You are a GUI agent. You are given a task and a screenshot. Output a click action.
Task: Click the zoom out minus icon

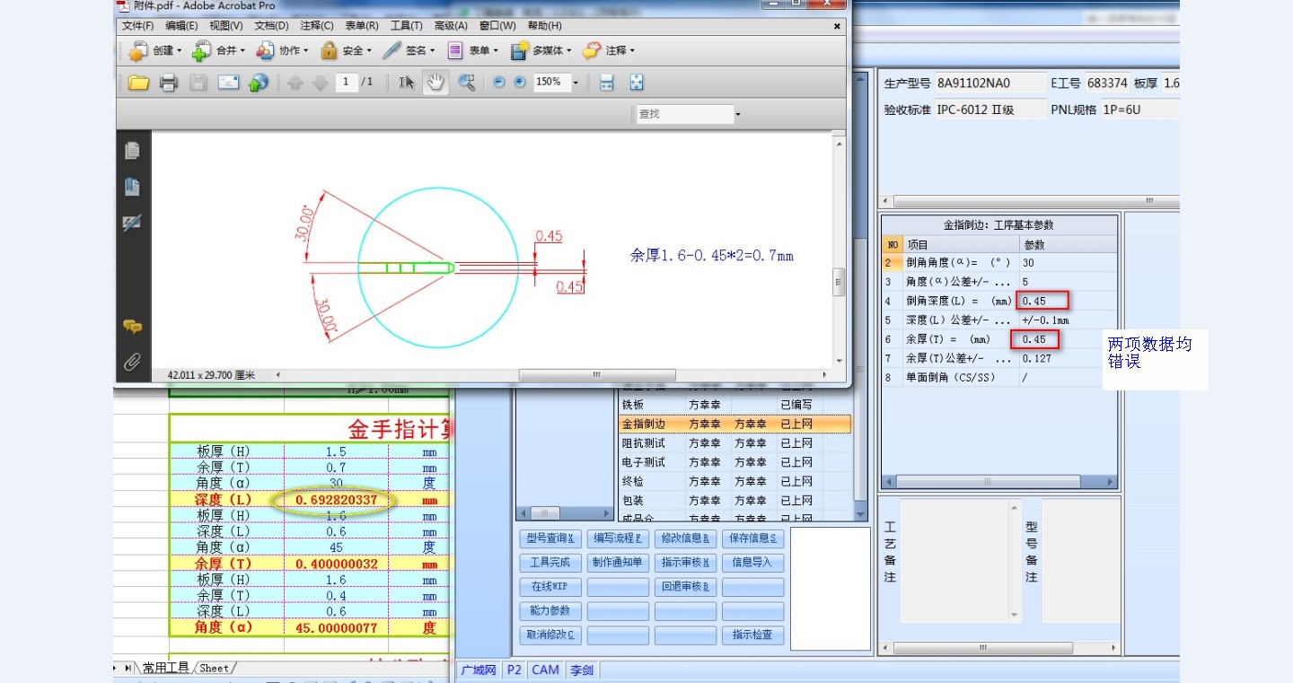click(499, 83)
